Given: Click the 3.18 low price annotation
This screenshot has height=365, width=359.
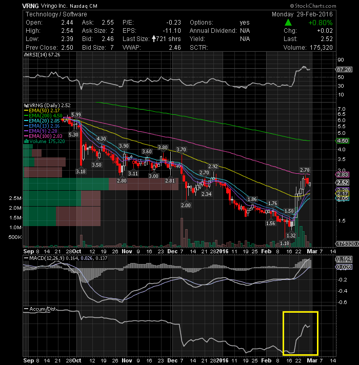Looking at the screenshot, I should pyautogui.click(x=81, y=172).
